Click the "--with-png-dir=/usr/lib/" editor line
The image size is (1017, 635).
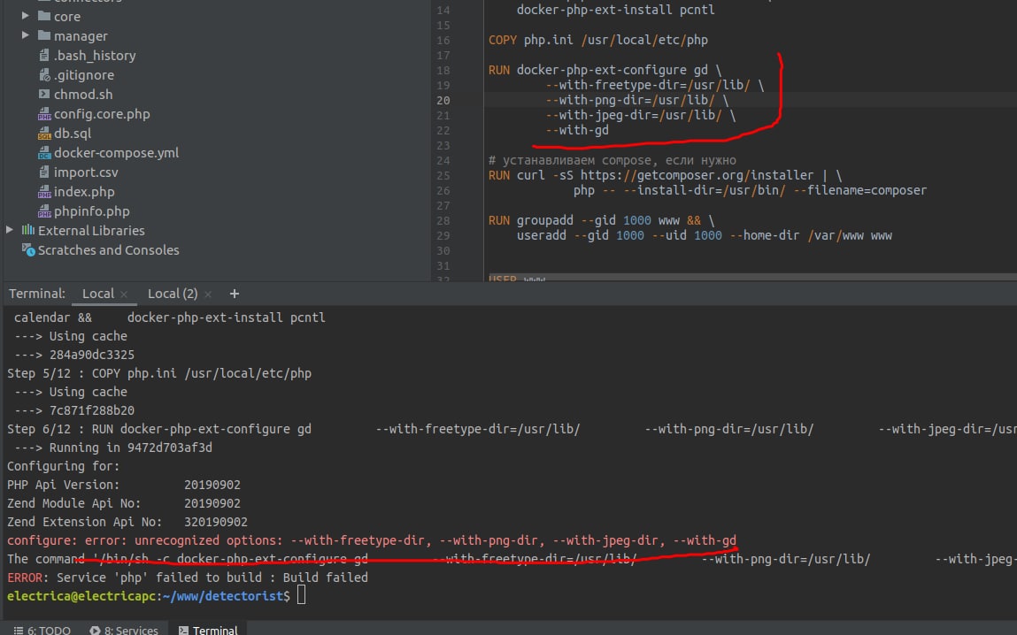point(637,101)
